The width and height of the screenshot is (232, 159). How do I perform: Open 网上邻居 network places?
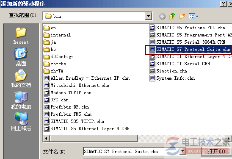(x=21, y=122)
